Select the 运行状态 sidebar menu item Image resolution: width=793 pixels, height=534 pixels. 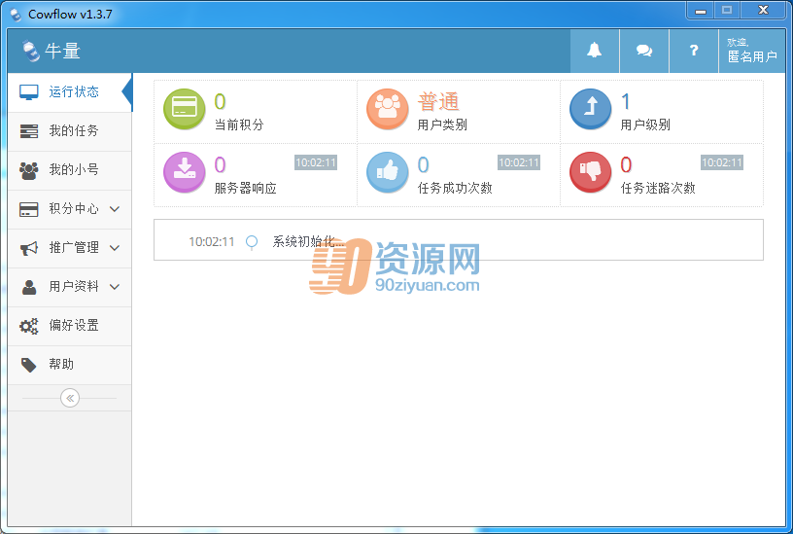pyautogui.click(x=70, y=92)
